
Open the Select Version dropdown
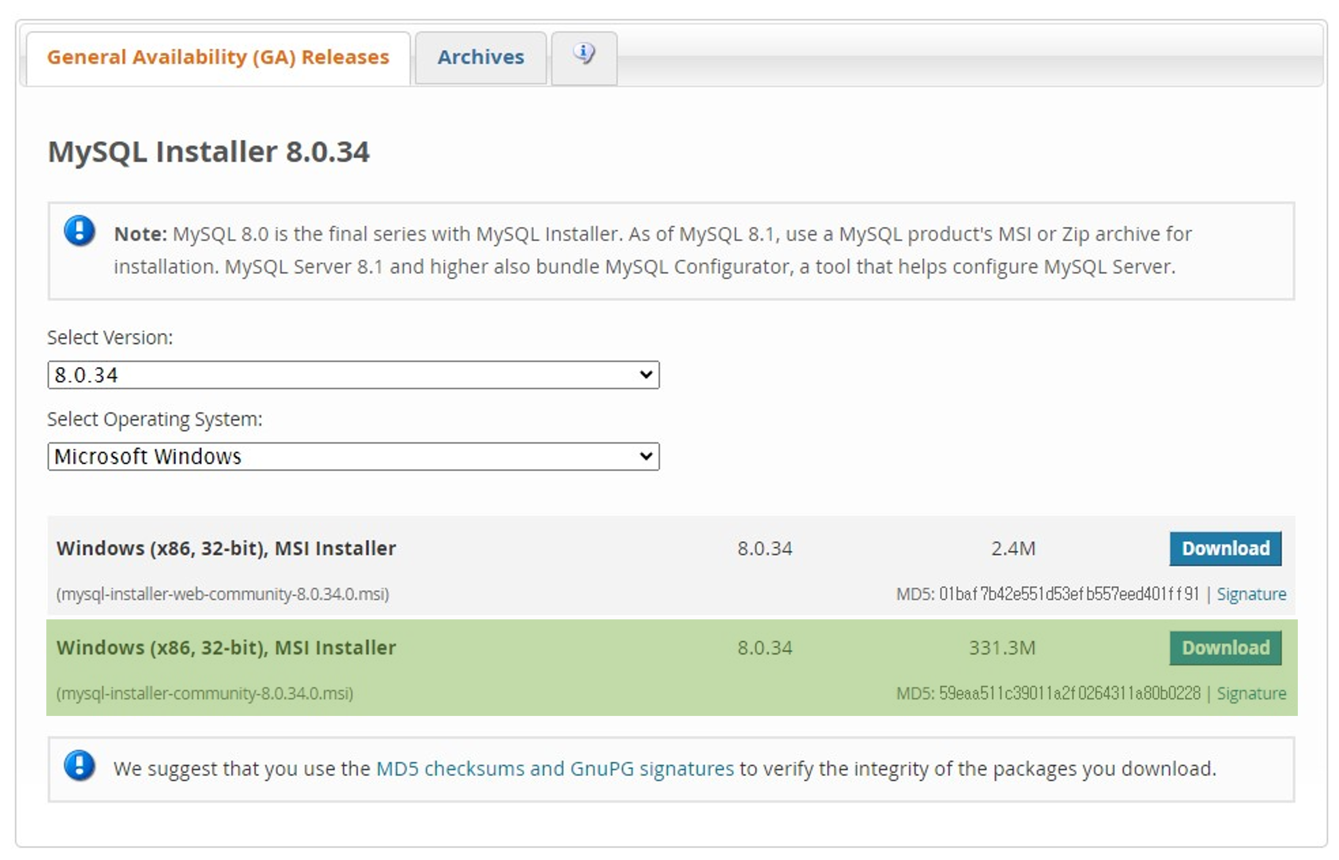click(353, 375)
